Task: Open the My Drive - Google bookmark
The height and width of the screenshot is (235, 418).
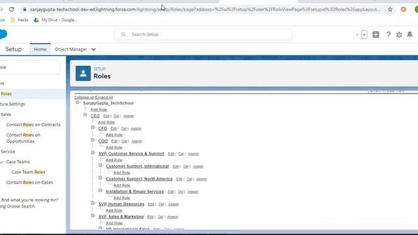Action: pos(56,20)
